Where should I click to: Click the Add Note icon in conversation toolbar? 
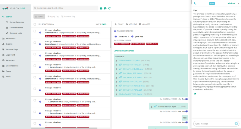pos(140,24)
